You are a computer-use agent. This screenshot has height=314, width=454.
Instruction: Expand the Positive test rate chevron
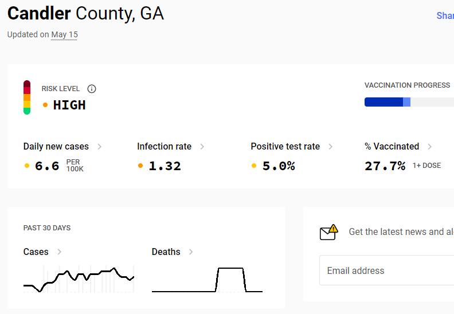tap(331, 147)
